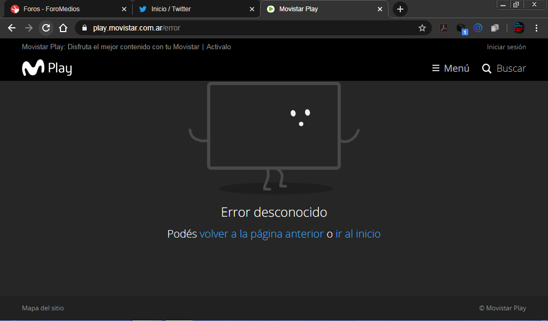Image resolution: width=548 pixels, height=321 pixels.
Task: Click the browser forward arrow
Action: point(29,28)
